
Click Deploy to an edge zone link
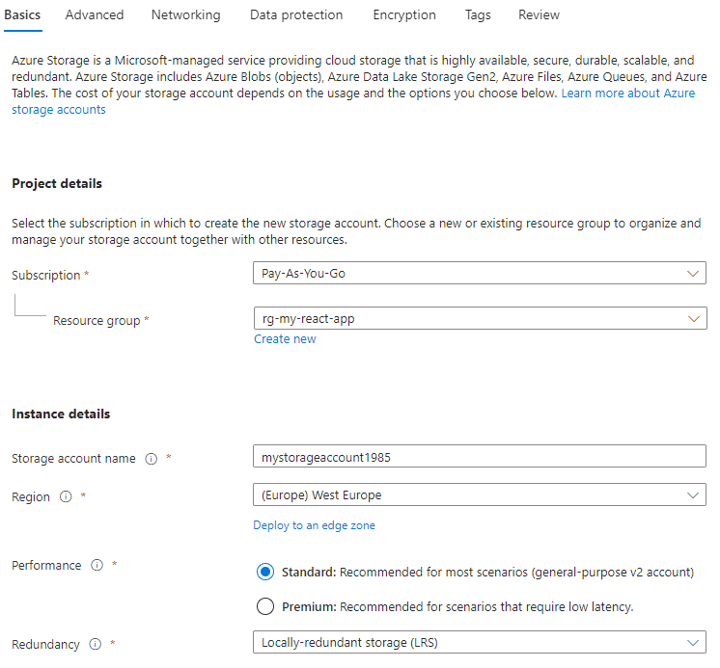click(314, 525)
